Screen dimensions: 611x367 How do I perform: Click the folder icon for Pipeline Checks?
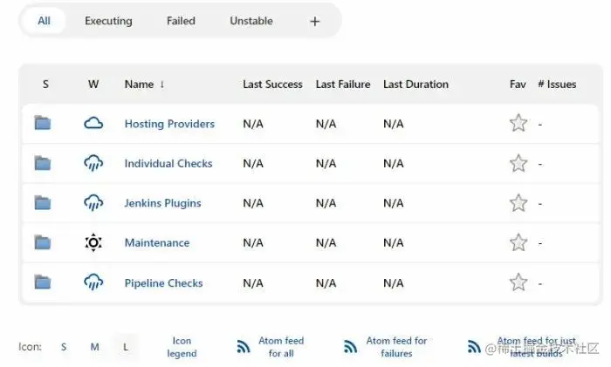tap(43, 282)
